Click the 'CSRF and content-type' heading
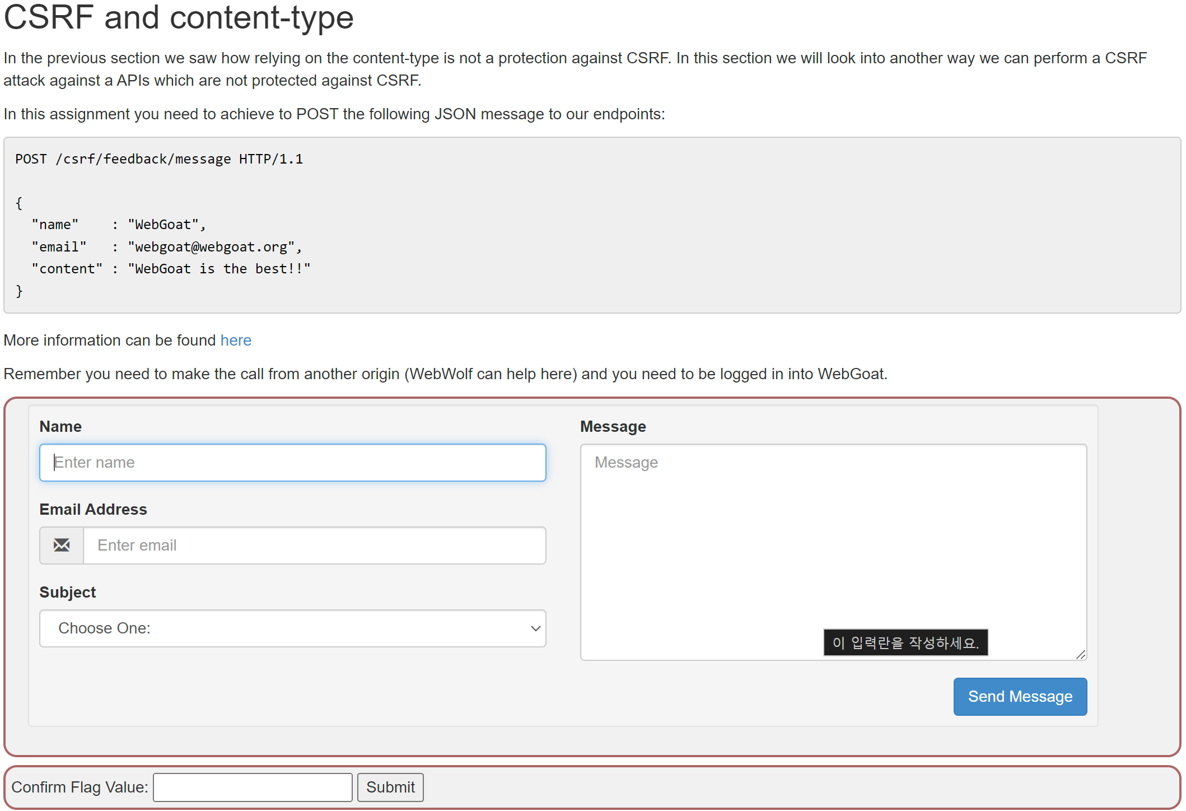The image size is (1186, 811). 179,17
